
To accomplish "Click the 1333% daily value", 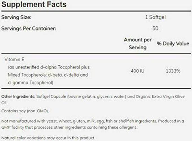I will tap(173, 71).
